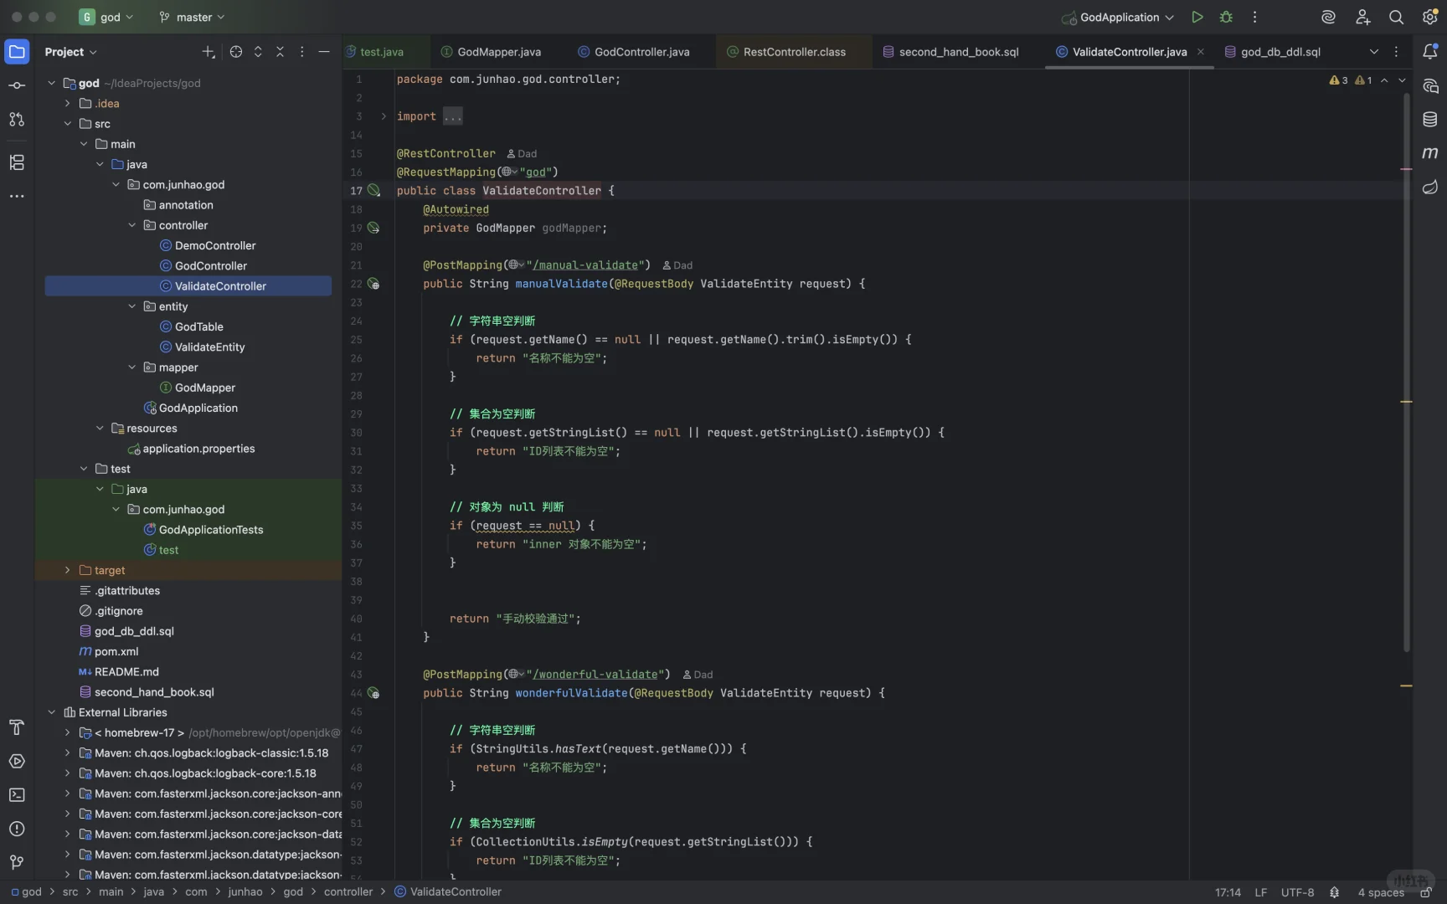Open Project panel options menu

pyautogui.click(x=302, y=52)
